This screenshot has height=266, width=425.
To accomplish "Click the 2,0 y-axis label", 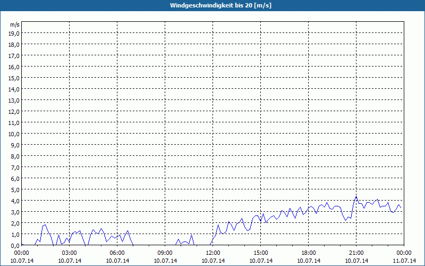I will click(15, 223).
